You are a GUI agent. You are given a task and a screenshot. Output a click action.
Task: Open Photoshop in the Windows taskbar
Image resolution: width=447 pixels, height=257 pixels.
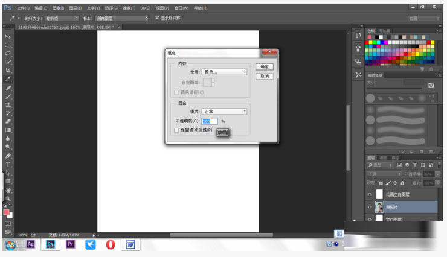coord(51,244)
